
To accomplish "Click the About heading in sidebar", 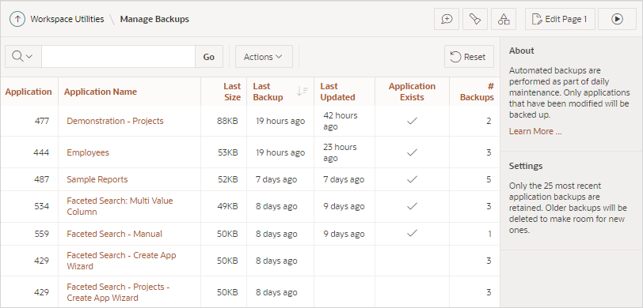I will pyautogui.click(x=522, y=51).
